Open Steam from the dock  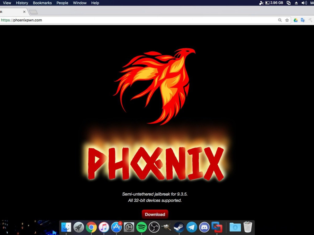point(179,227)
